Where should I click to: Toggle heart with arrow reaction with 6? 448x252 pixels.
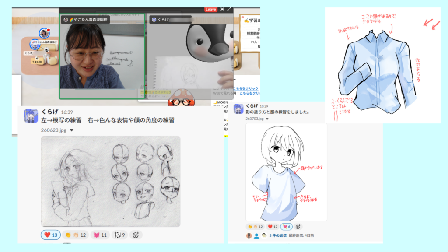(x=286, y=227)
